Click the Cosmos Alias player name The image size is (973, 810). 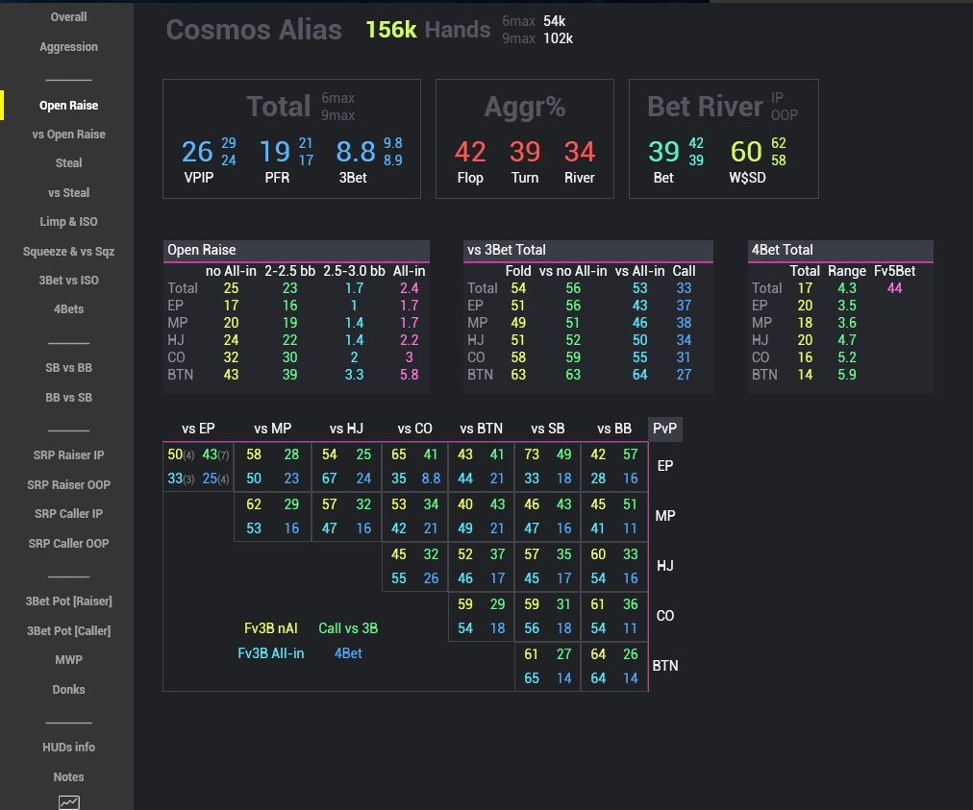point(253,30)
